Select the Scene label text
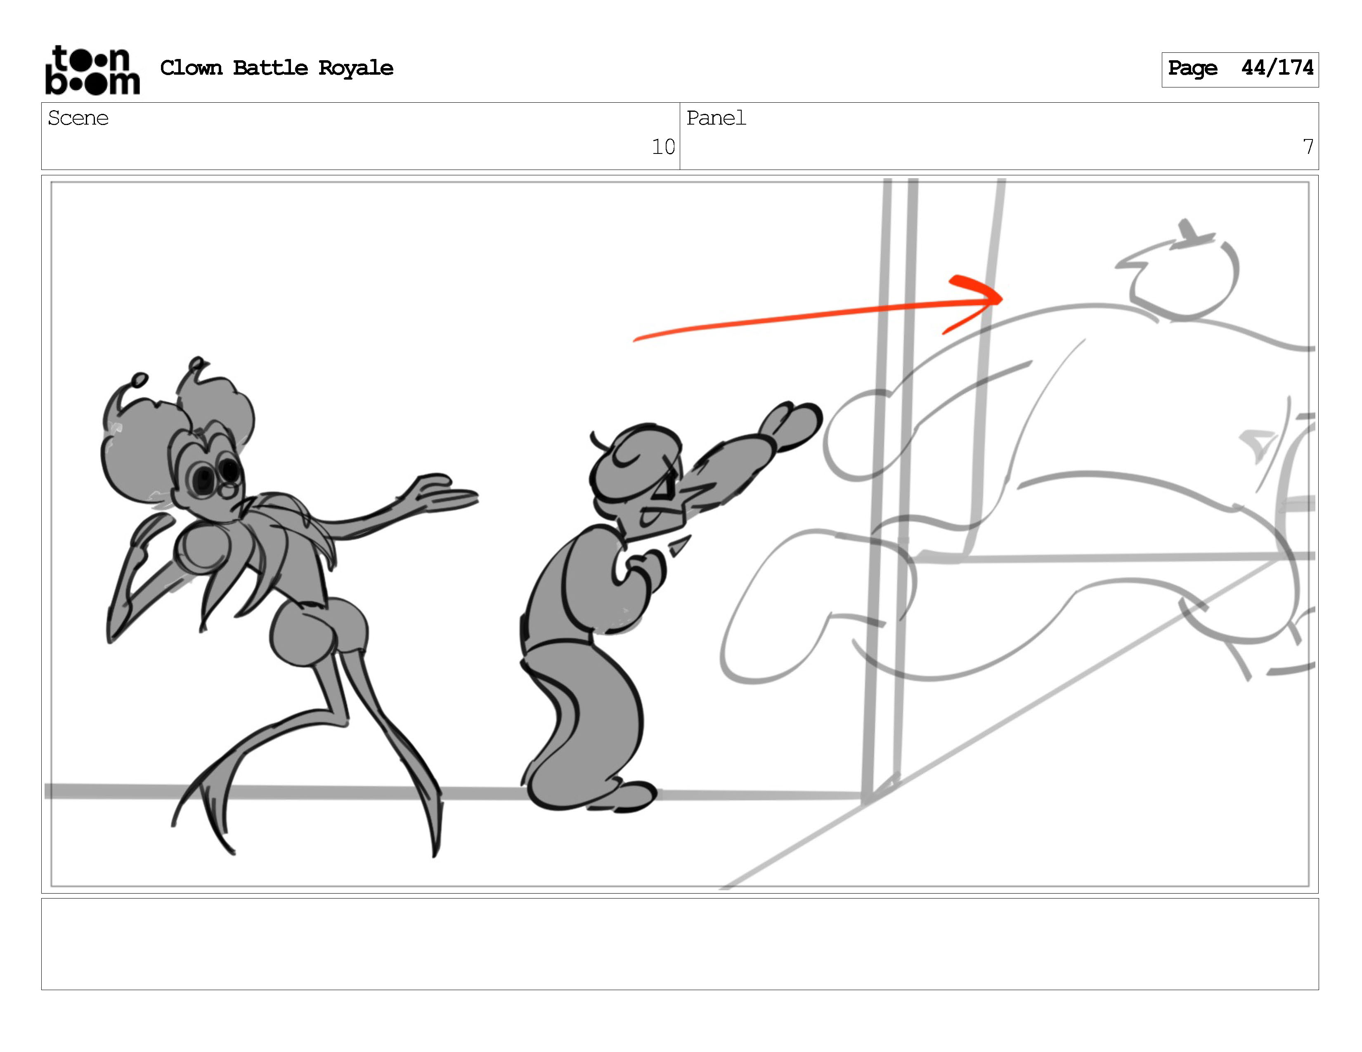The height and width of the screenshot is (1052, 1362). pyautogui.click(x=78, y=118)
